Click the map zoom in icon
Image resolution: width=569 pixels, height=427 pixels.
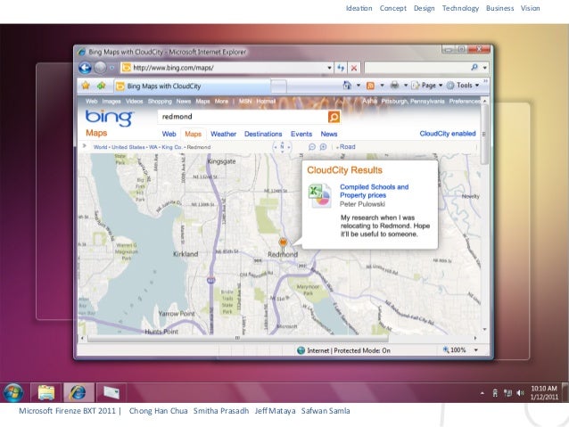pos(323,146)
